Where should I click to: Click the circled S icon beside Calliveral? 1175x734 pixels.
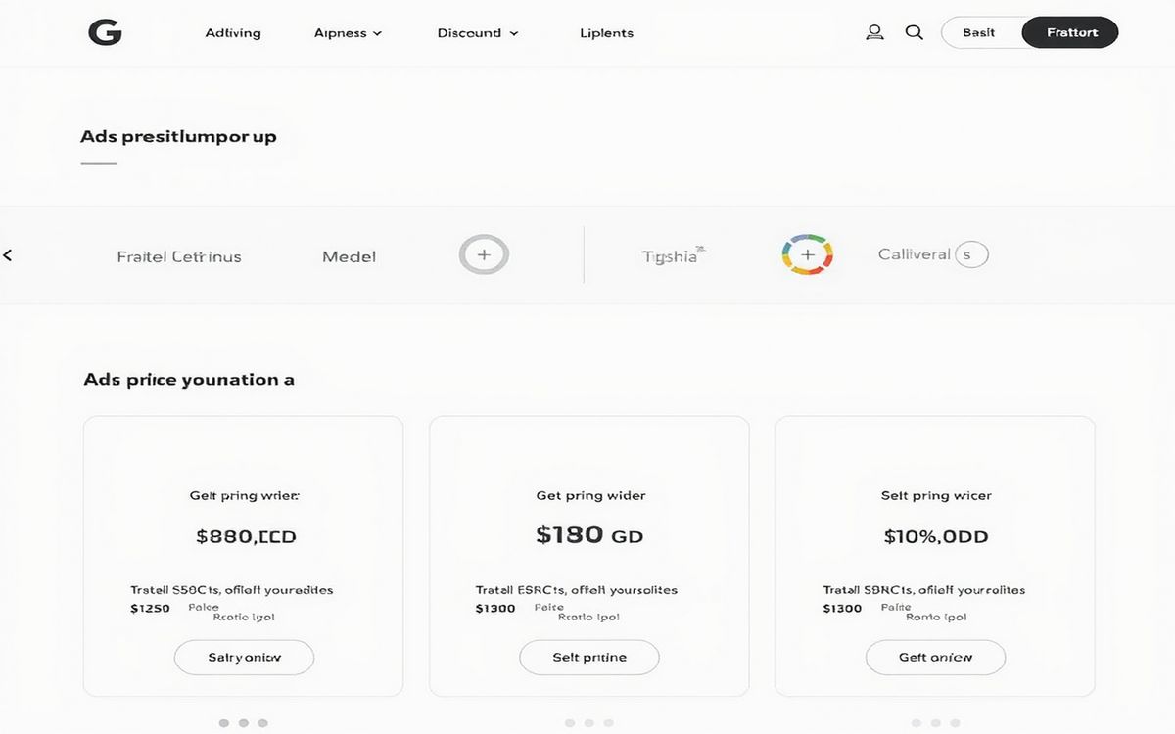[x=970, y=254]
